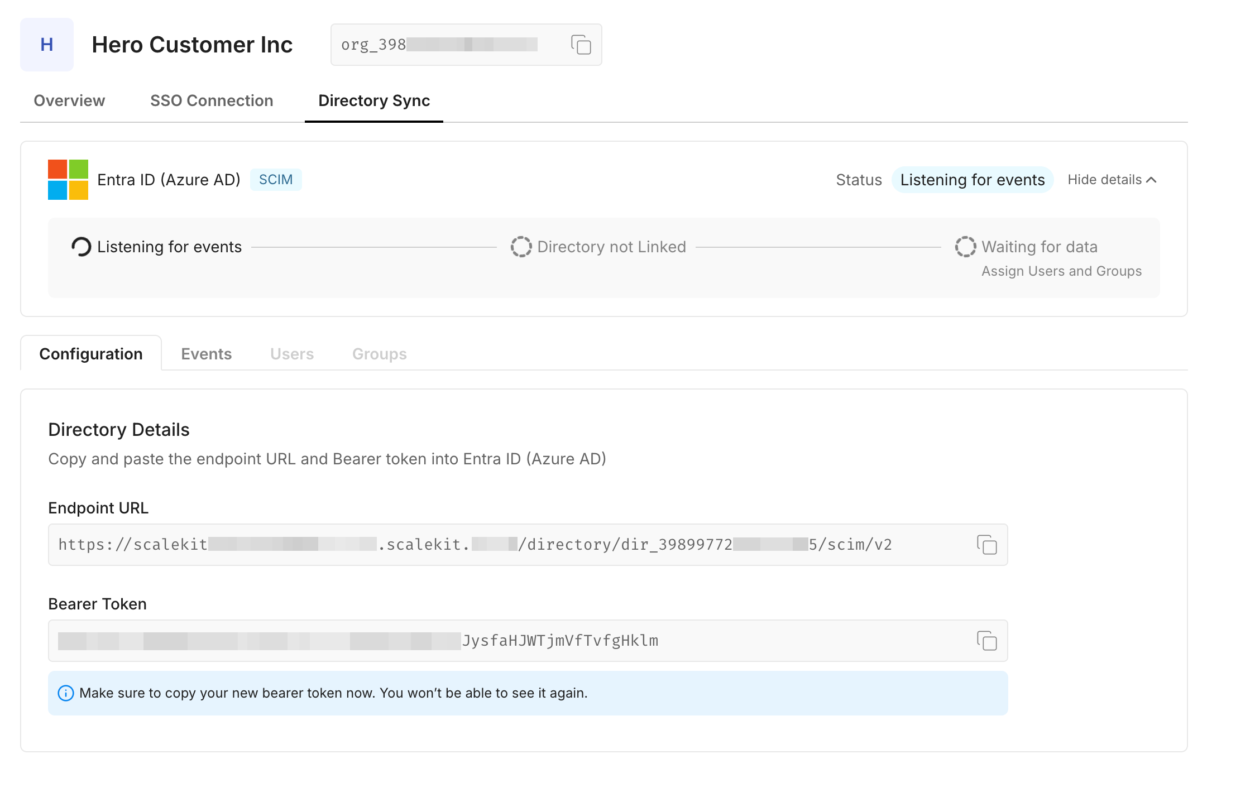
Task: Click the SCIM protocol badge
Action: [276, 179]
